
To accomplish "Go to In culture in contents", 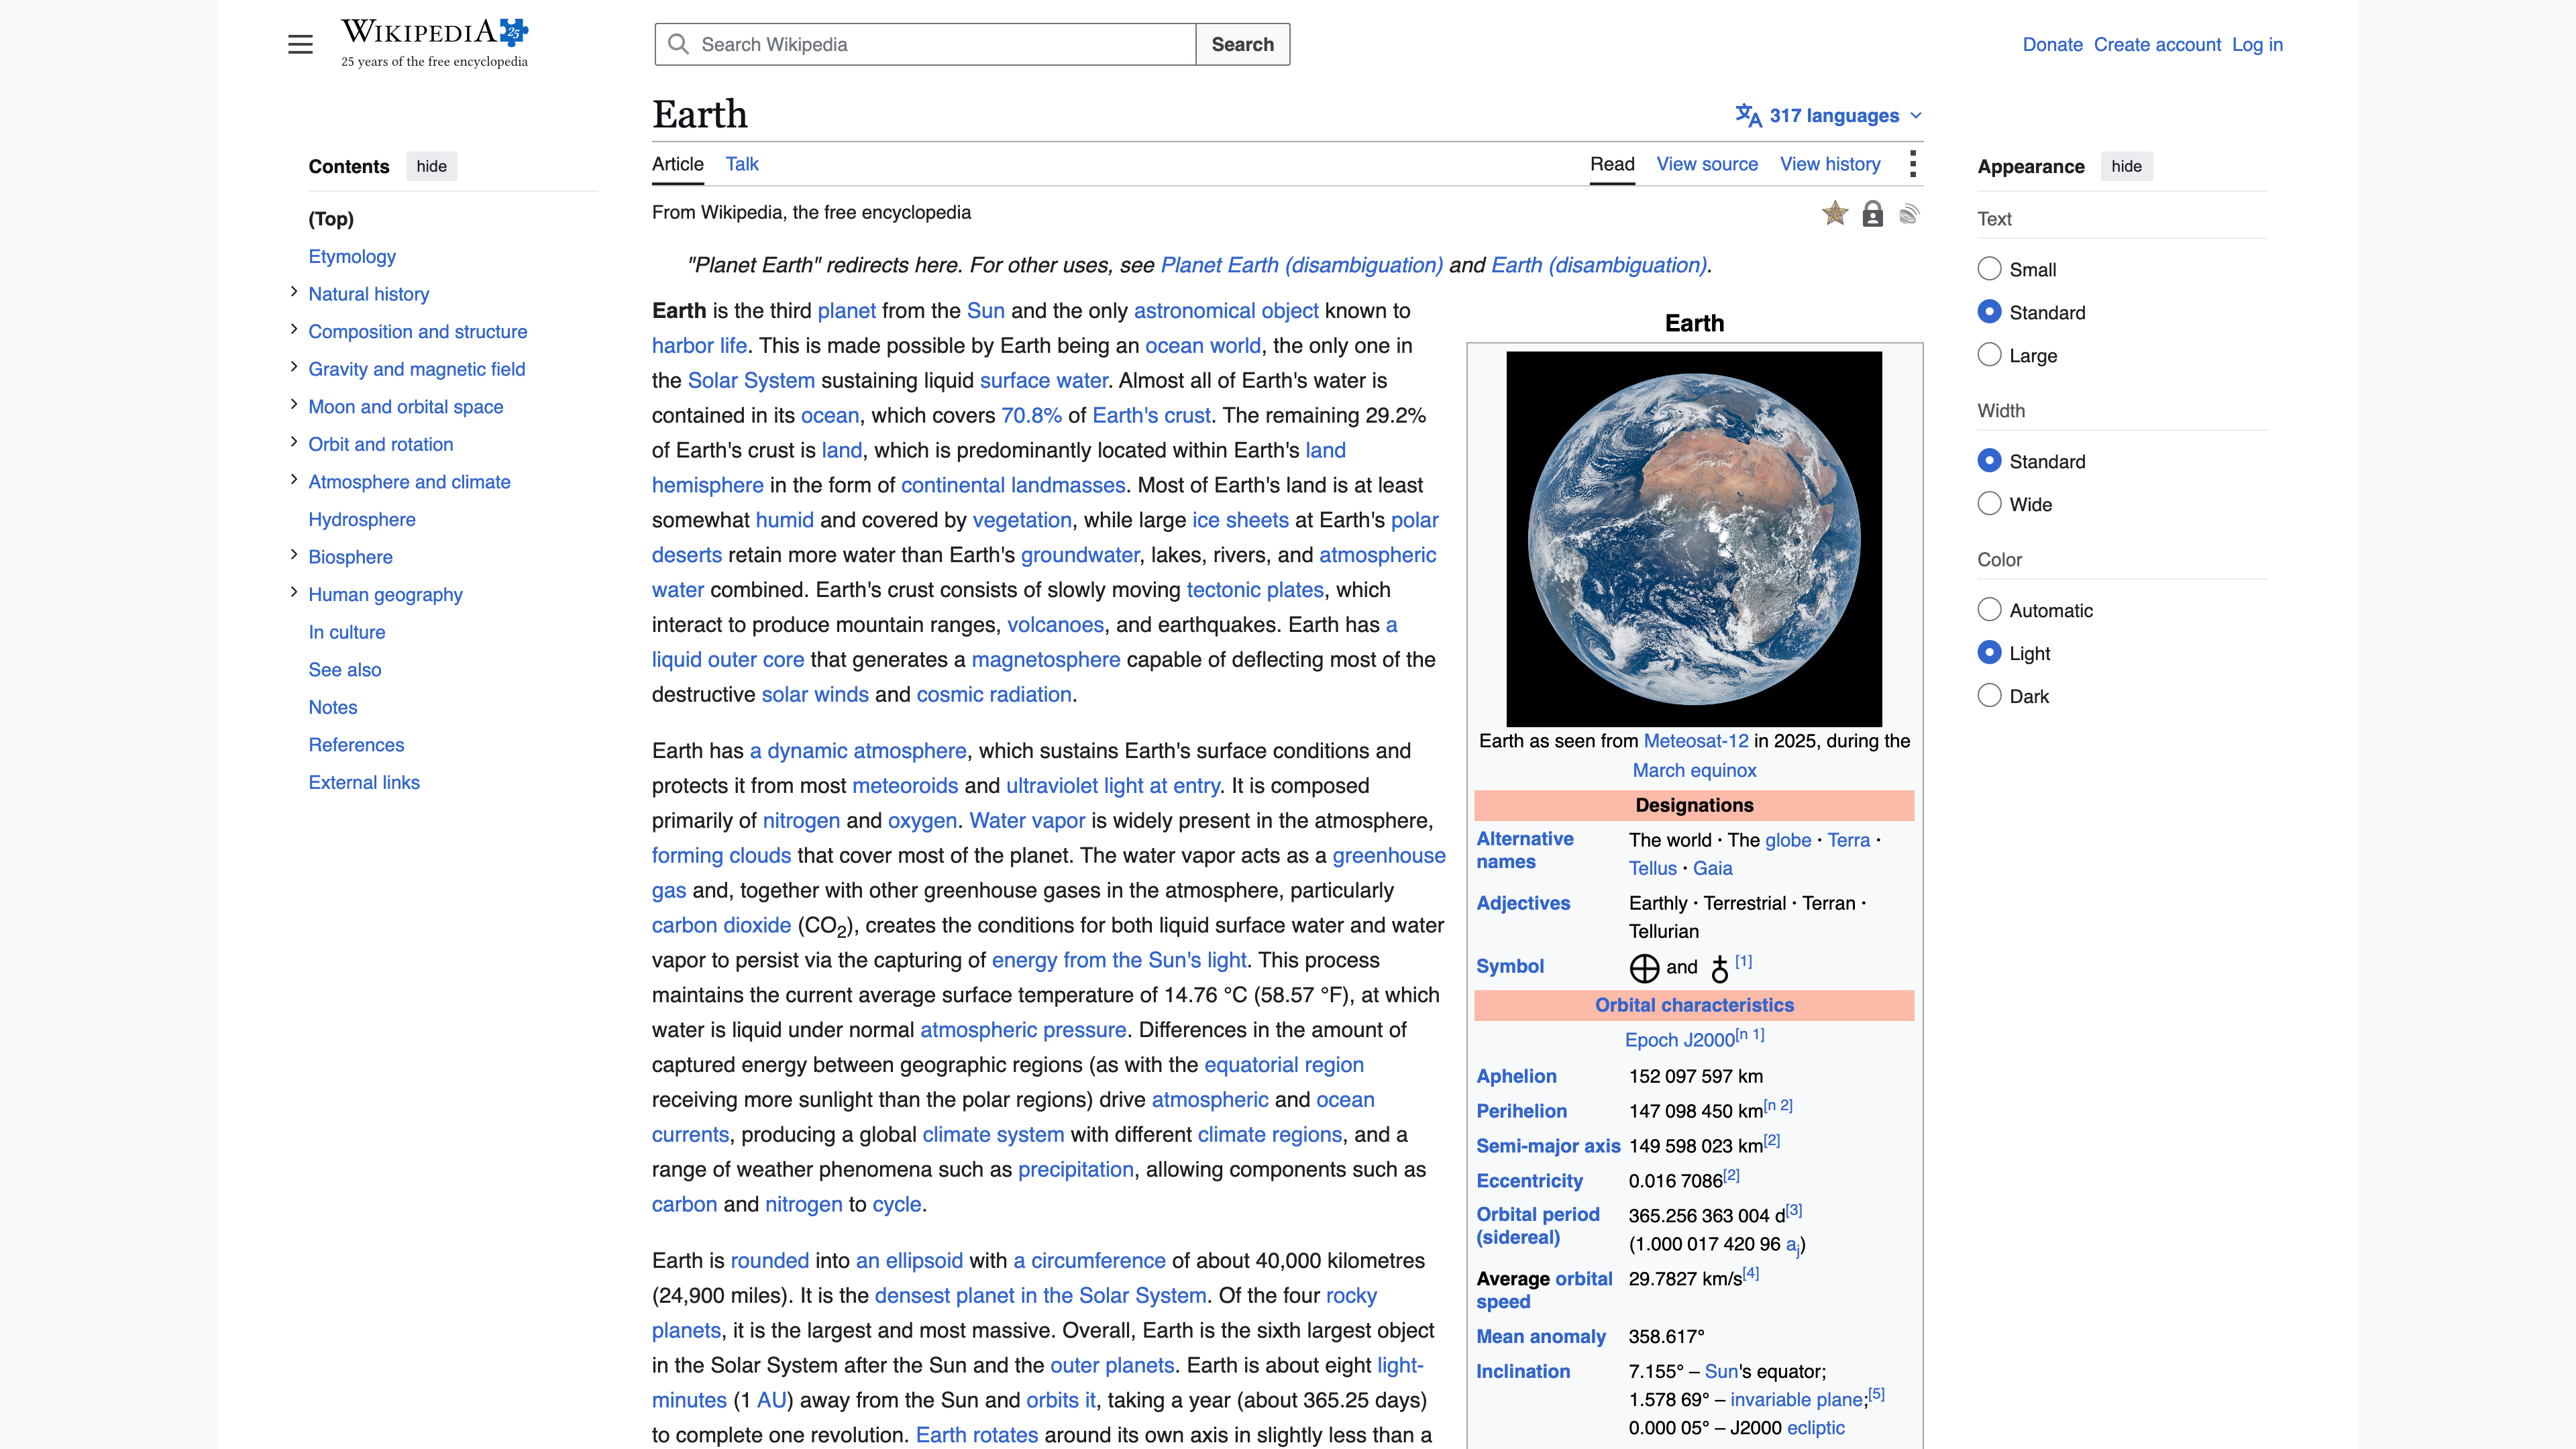I will pos(347,632).
